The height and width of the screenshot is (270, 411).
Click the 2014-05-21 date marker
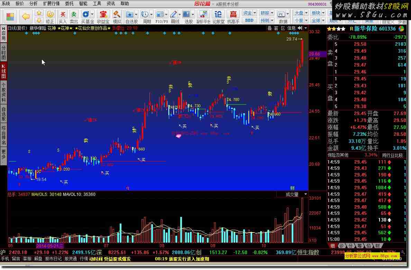pos(50,246)
